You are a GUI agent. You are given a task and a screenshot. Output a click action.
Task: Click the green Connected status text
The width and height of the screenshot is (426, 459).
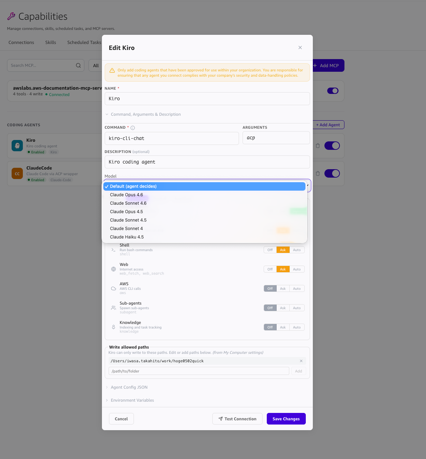tap(59, 95)
